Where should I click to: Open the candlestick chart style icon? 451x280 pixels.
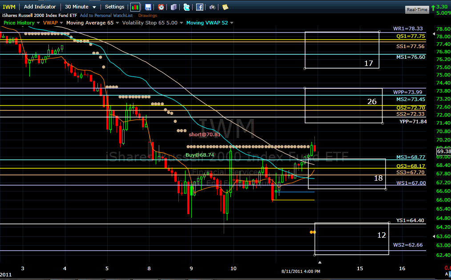point(135,7)
